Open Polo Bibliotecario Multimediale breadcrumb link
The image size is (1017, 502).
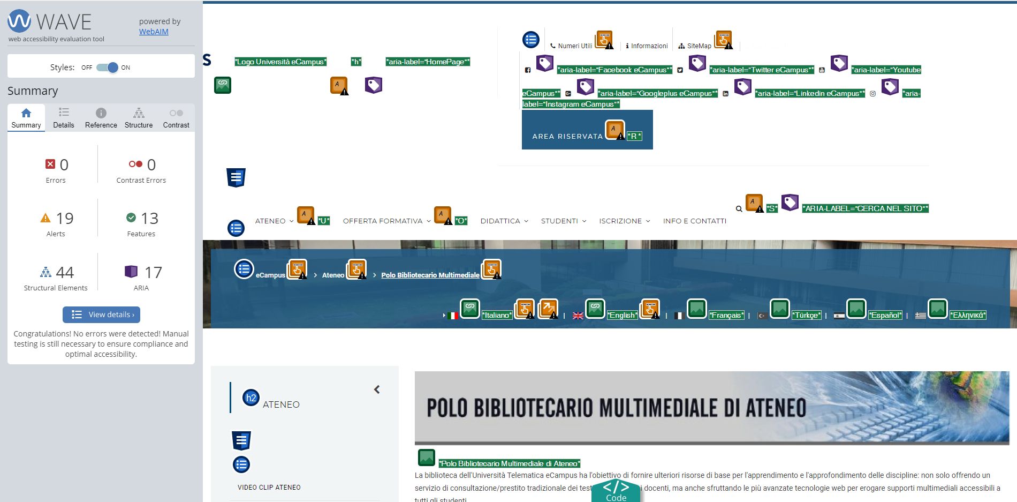tap(430, 275)
